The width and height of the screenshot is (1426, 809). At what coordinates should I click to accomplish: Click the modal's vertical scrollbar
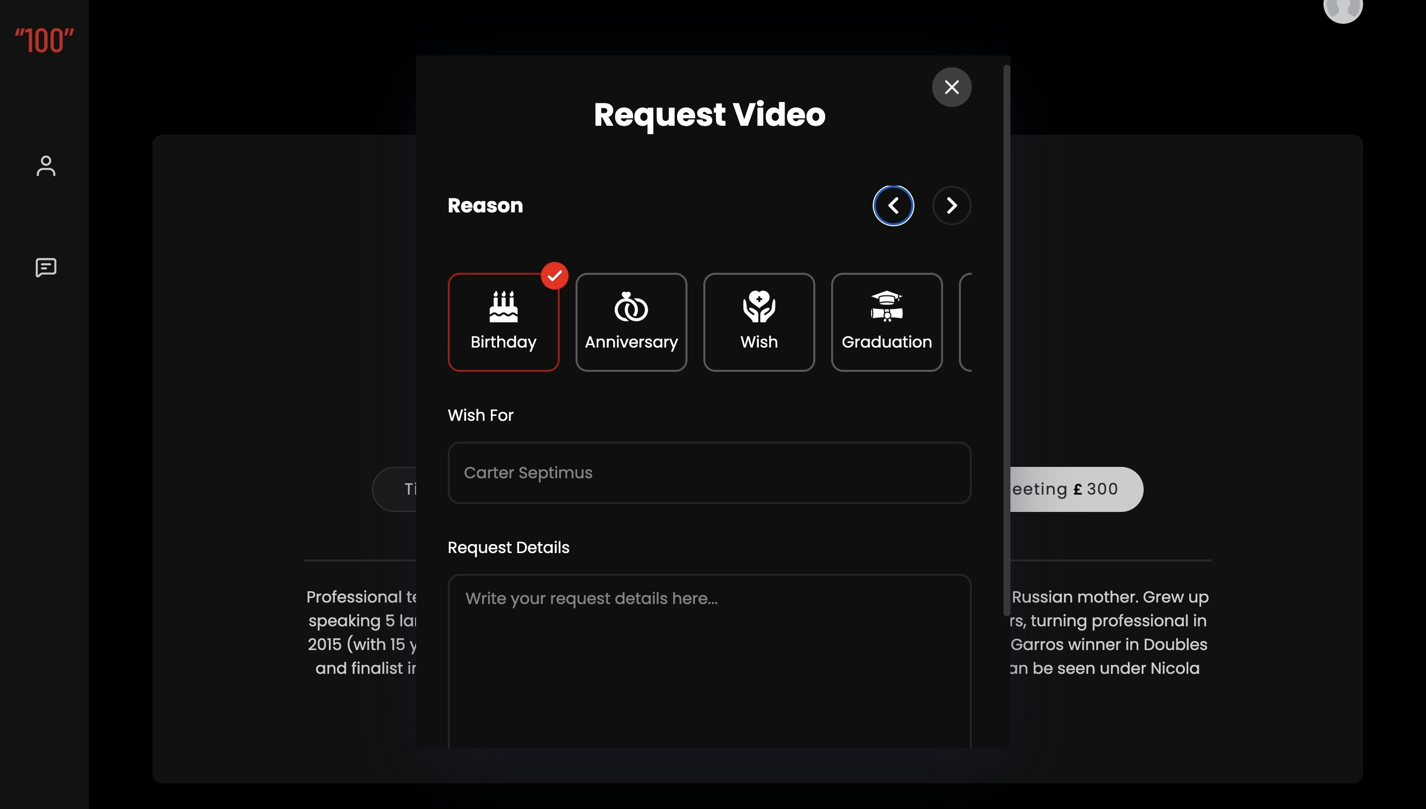1006,340
